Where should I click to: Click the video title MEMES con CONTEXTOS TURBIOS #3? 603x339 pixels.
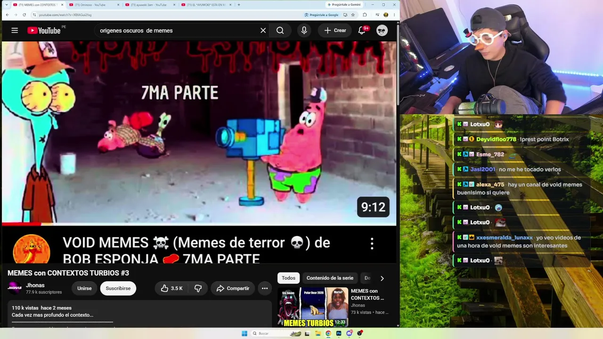(68, 273)
